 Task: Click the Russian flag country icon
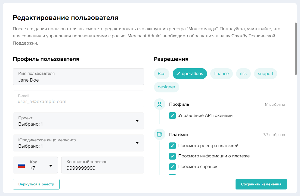[x=21, y=165]
